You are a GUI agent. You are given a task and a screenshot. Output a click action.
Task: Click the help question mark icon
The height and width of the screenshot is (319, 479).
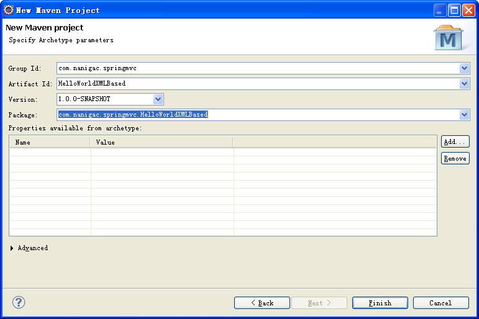[19, 302]
